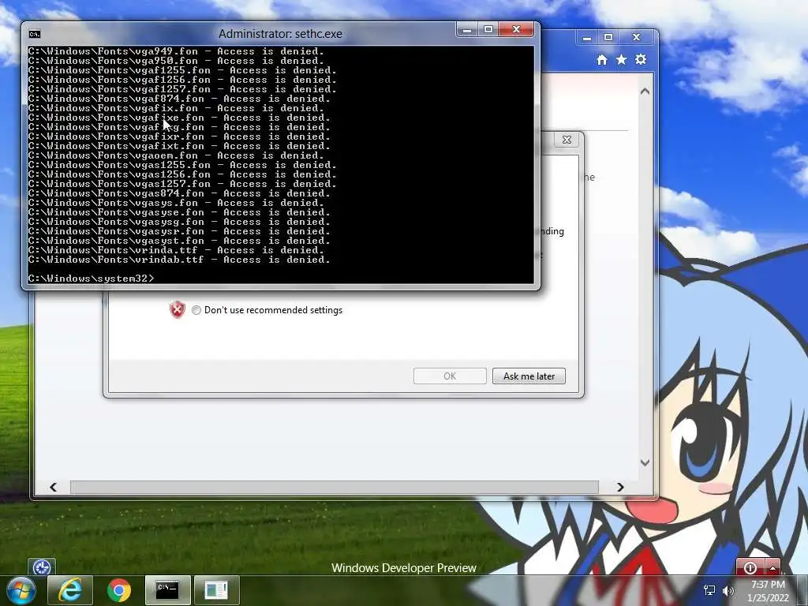Click the Ask me later button

(x=529, y=376)
